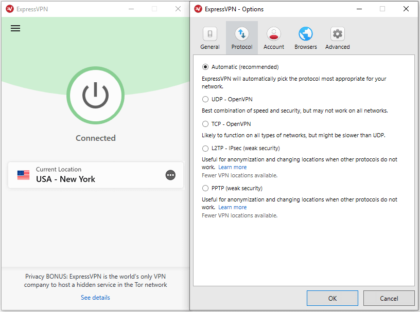Click the Advanced gear icon
This screenshot has width=420, height=312.
click(x=338, y=34)
